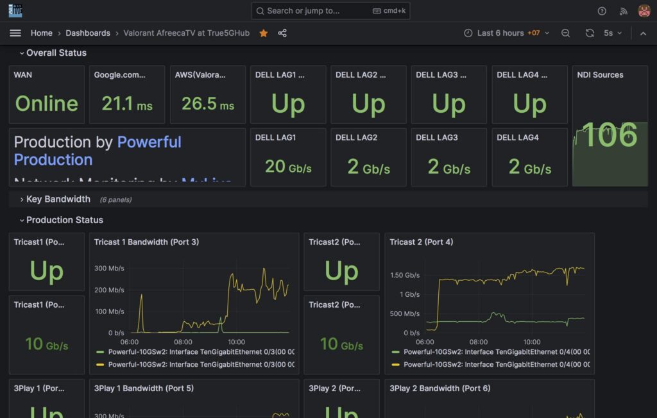This screenshot has width=657, height=418.
Task: Click the Tricast 2 (Port 4) title
Action: point(421,242)
